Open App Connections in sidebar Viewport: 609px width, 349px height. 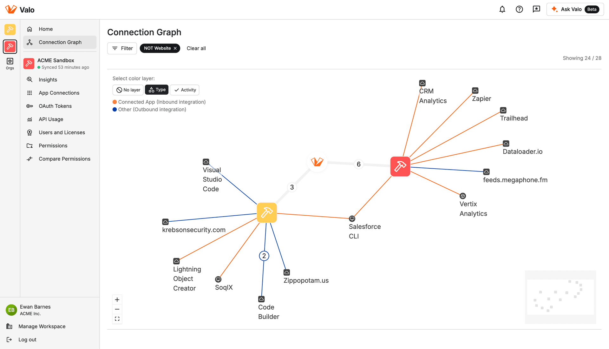tap(60, 93)
